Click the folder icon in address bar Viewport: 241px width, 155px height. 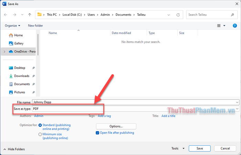pyautogui.click(x=40, y=14)
